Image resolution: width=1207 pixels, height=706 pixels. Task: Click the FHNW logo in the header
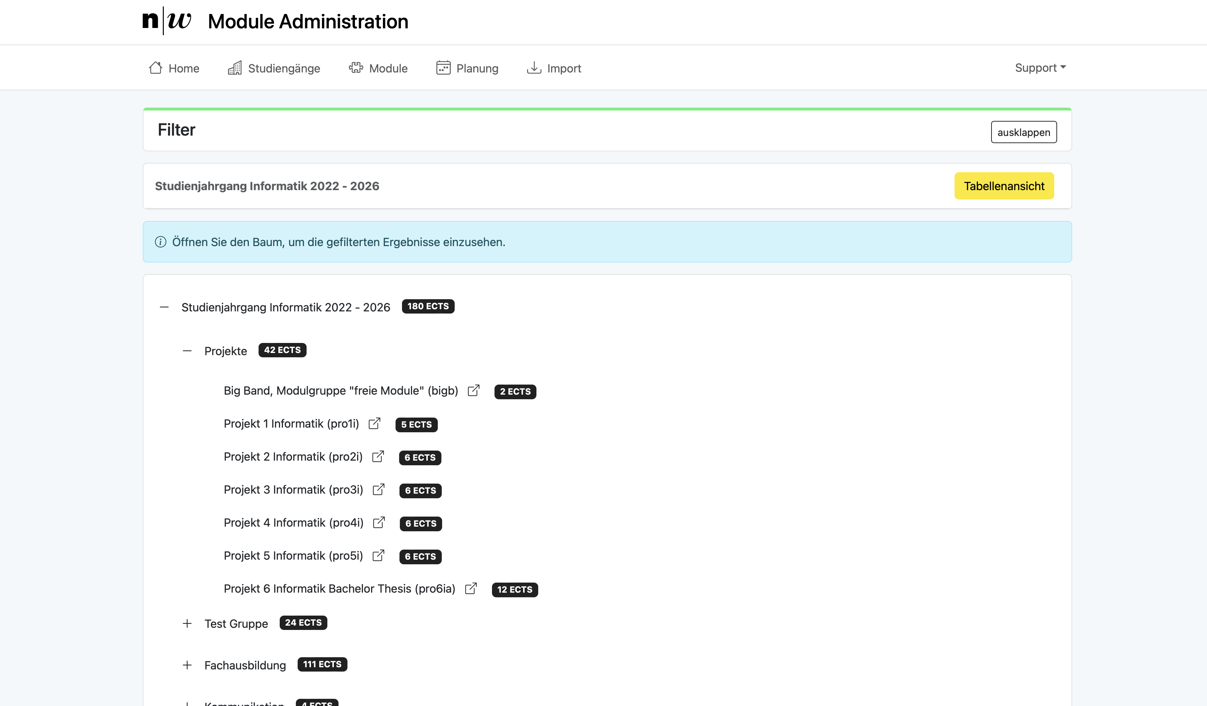pyautogui.click(x=167, y=20)
